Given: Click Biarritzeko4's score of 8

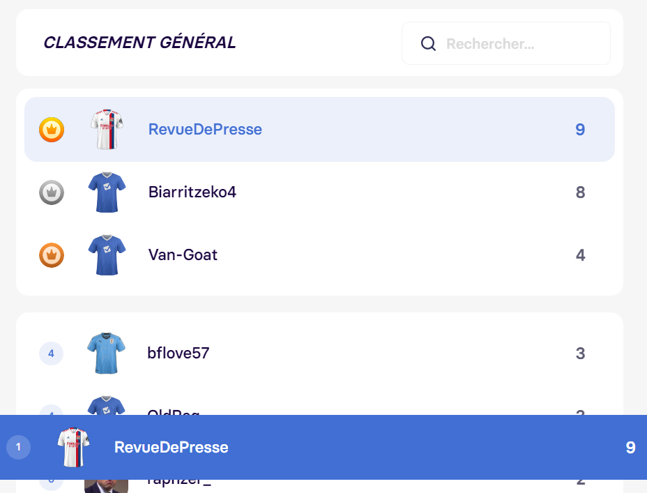Looking at the screenshot, I should tap(581, 192).
